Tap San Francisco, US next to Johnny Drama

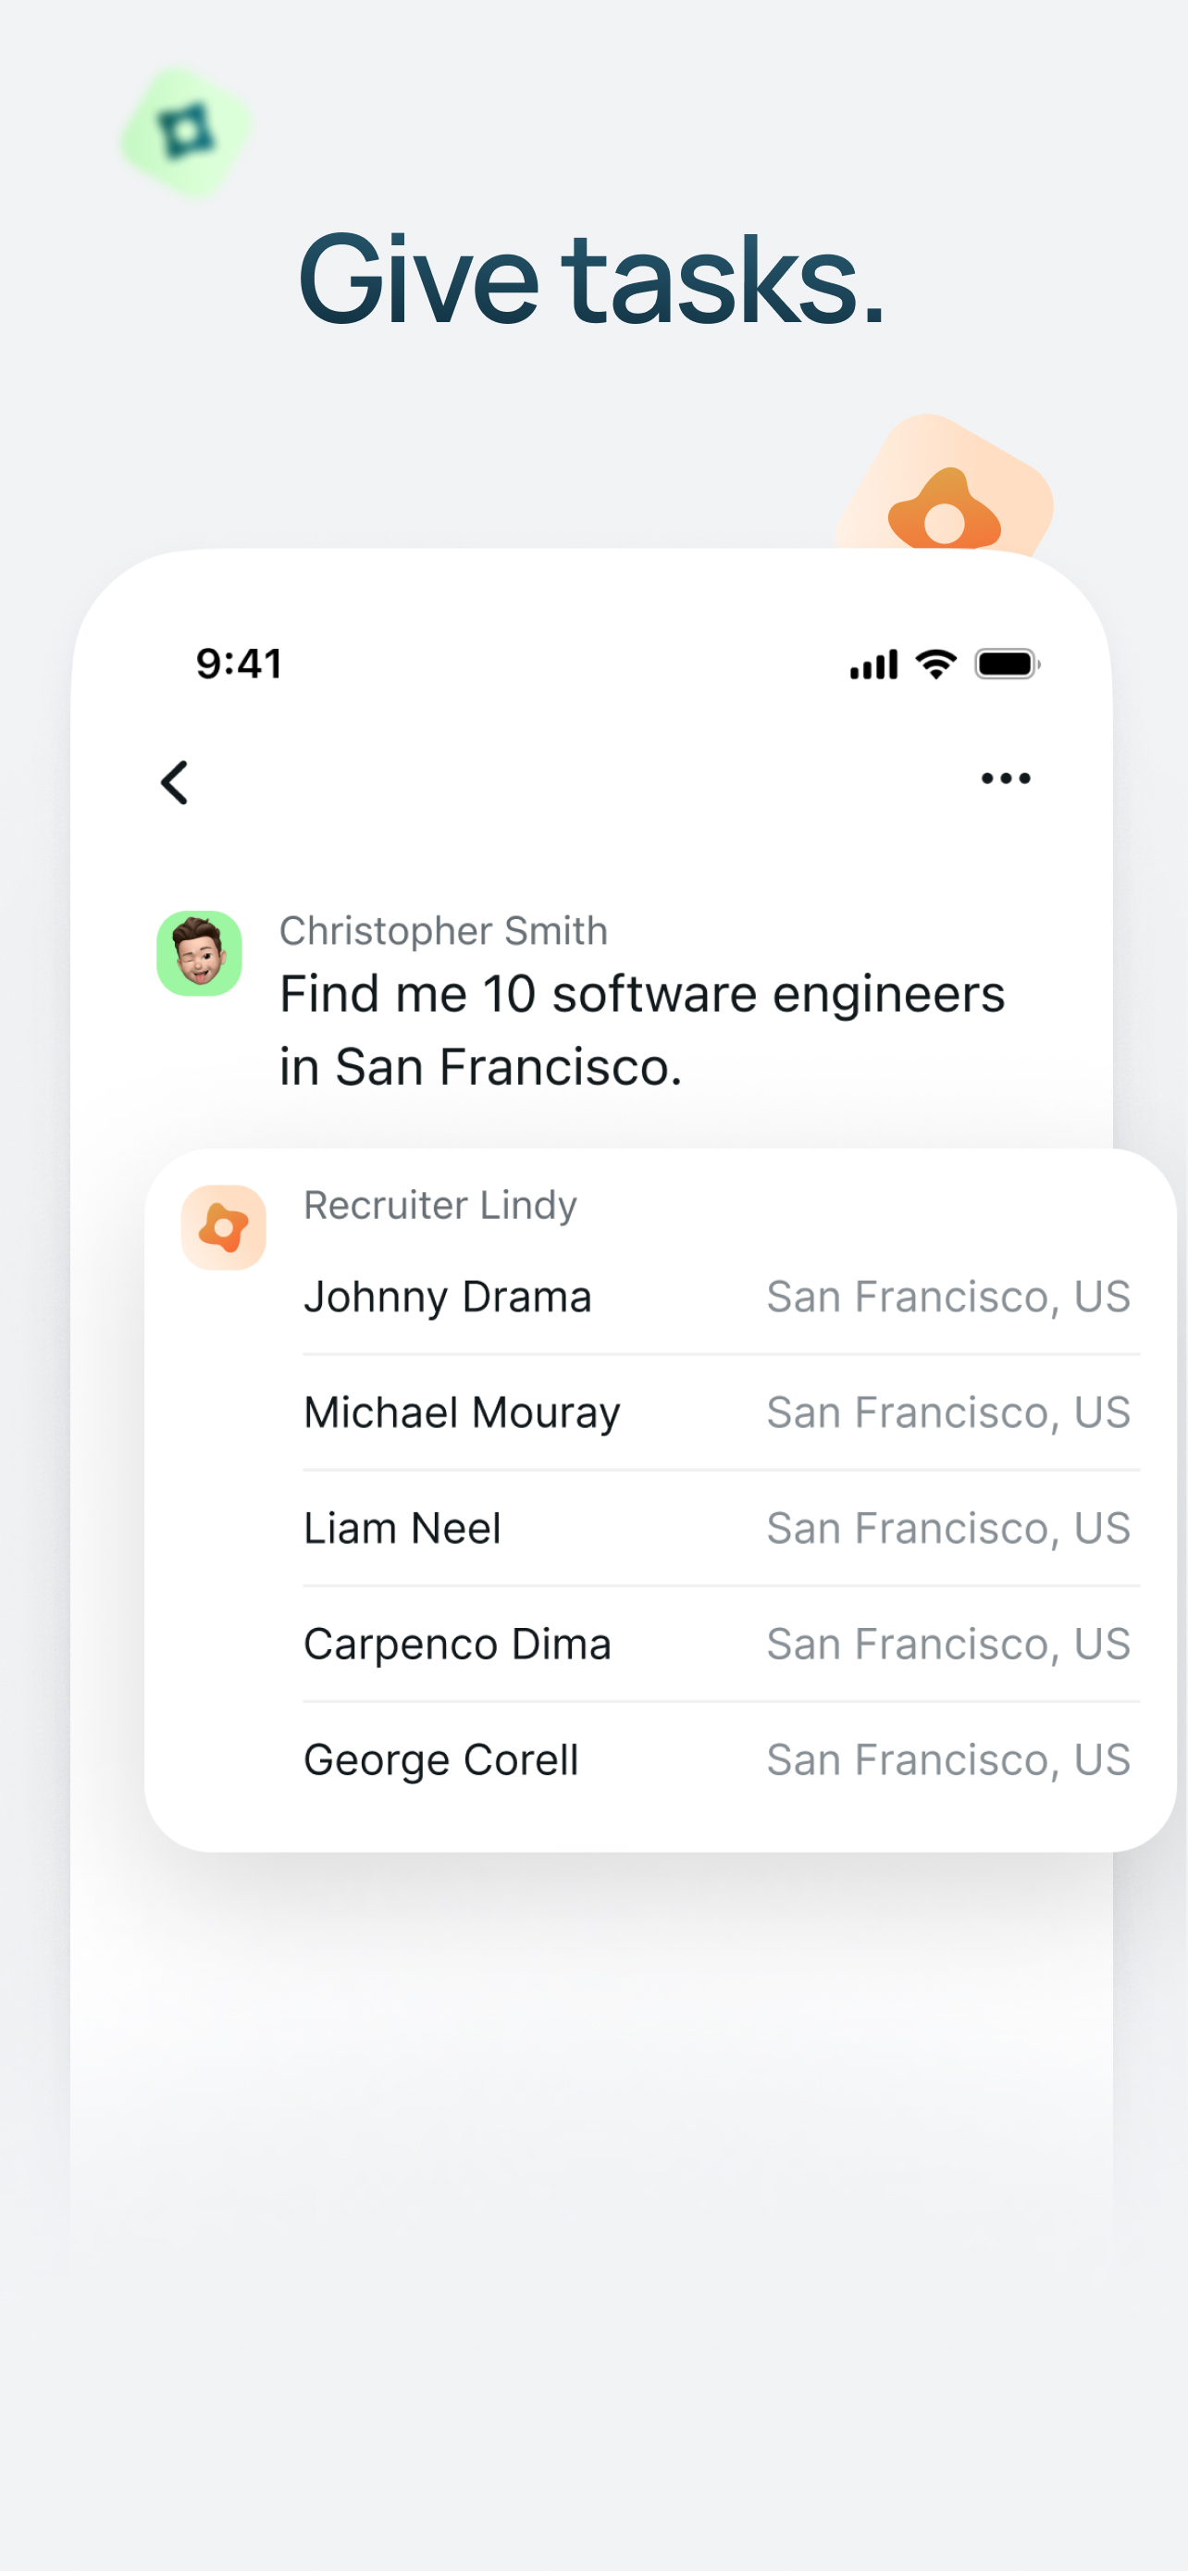[x=947, y=1297]
